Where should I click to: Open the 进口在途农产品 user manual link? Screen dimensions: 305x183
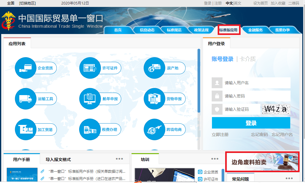tap(87, 178)
